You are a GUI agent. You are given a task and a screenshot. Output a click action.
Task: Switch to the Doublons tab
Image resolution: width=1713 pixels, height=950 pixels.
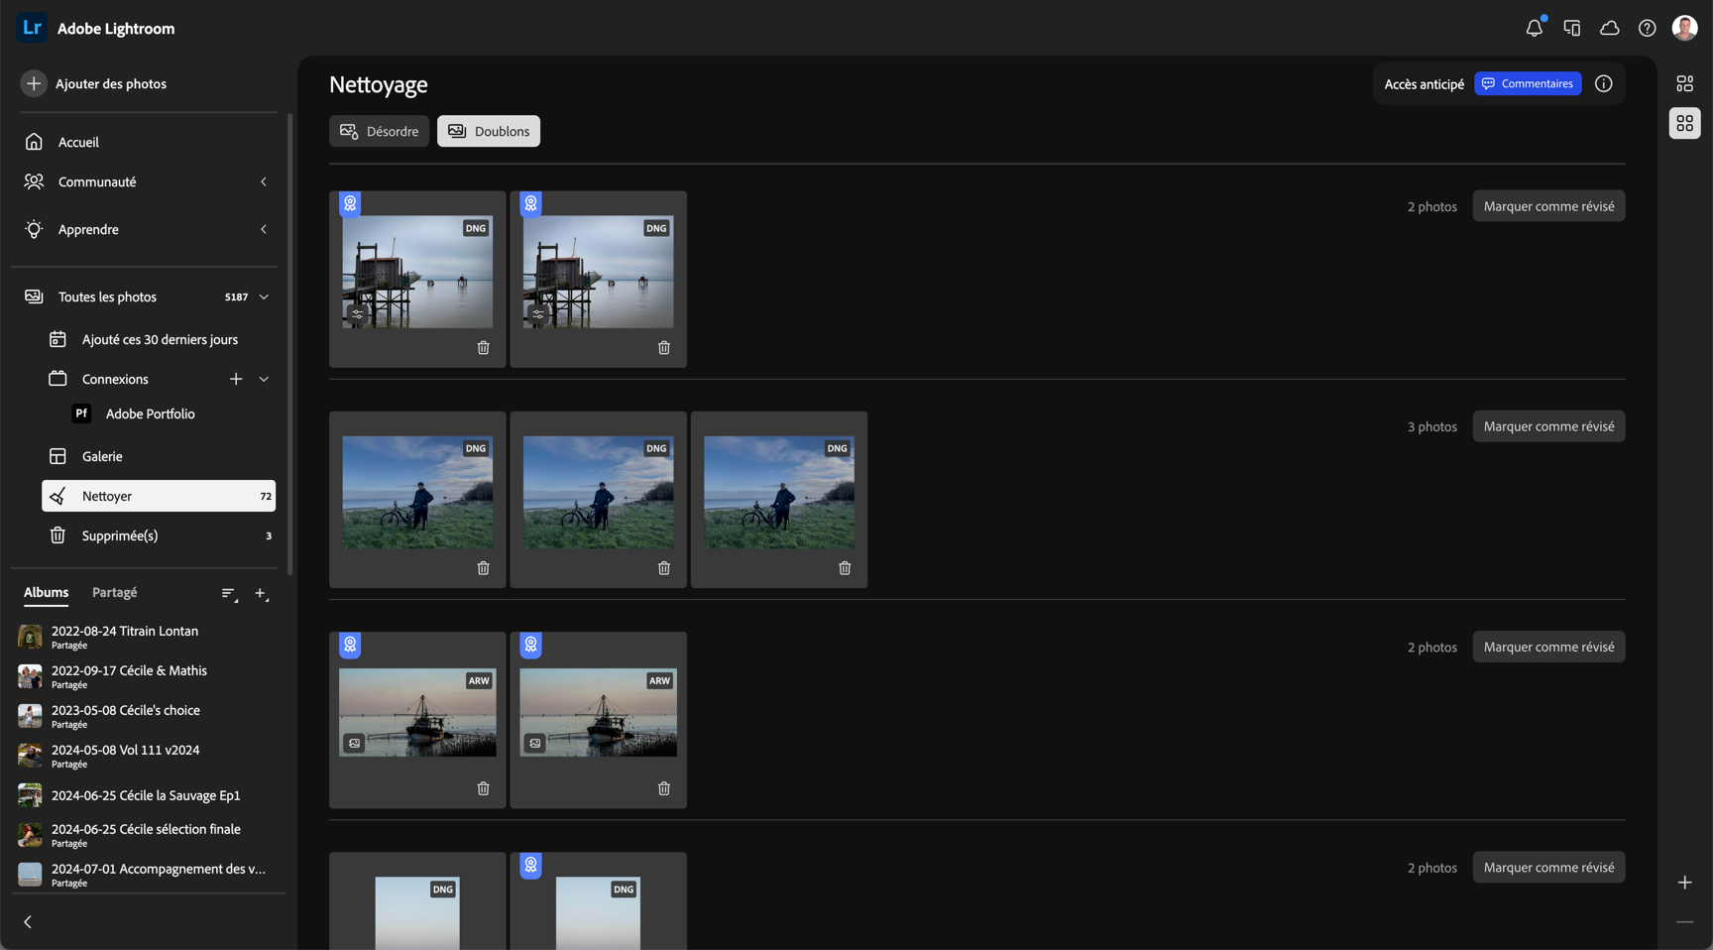tap(489, 131)
